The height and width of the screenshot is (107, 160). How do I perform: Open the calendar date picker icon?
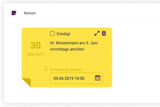[97, 78]
